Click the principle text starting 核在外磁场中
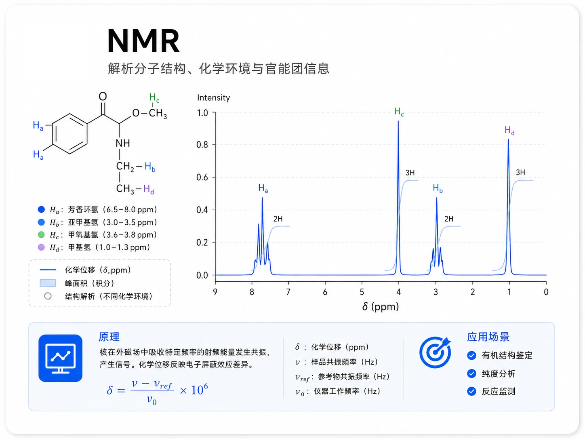The image size is (585, 439). click(184, 358)
